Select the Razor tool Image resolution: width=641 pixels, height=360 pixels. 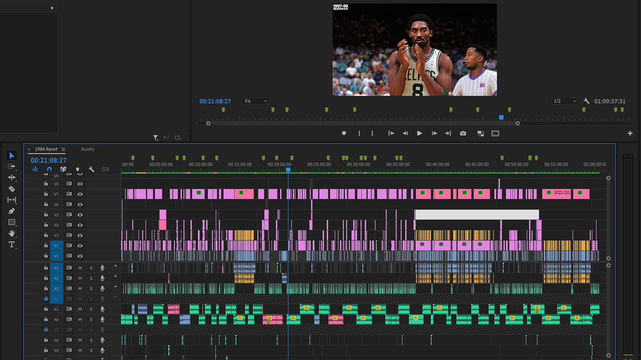12,189
